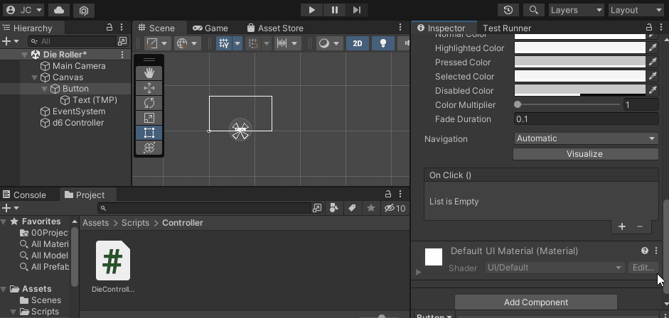
Task: Select the Hand view tool
Action: (x=149, y=73)
